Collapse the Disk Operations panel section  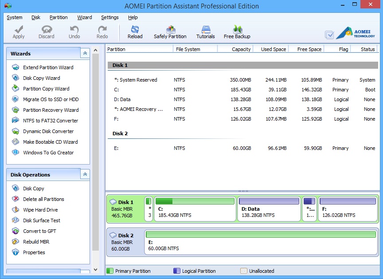[85, 175]
